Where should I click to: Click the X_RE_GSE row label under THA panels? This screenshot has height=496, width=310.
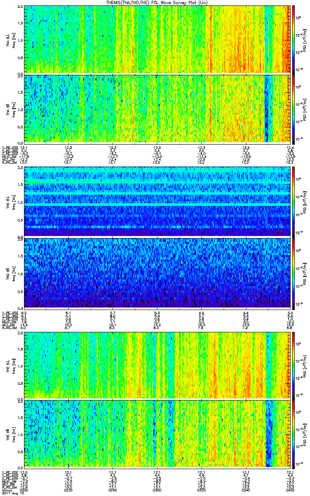coord(10,148)
